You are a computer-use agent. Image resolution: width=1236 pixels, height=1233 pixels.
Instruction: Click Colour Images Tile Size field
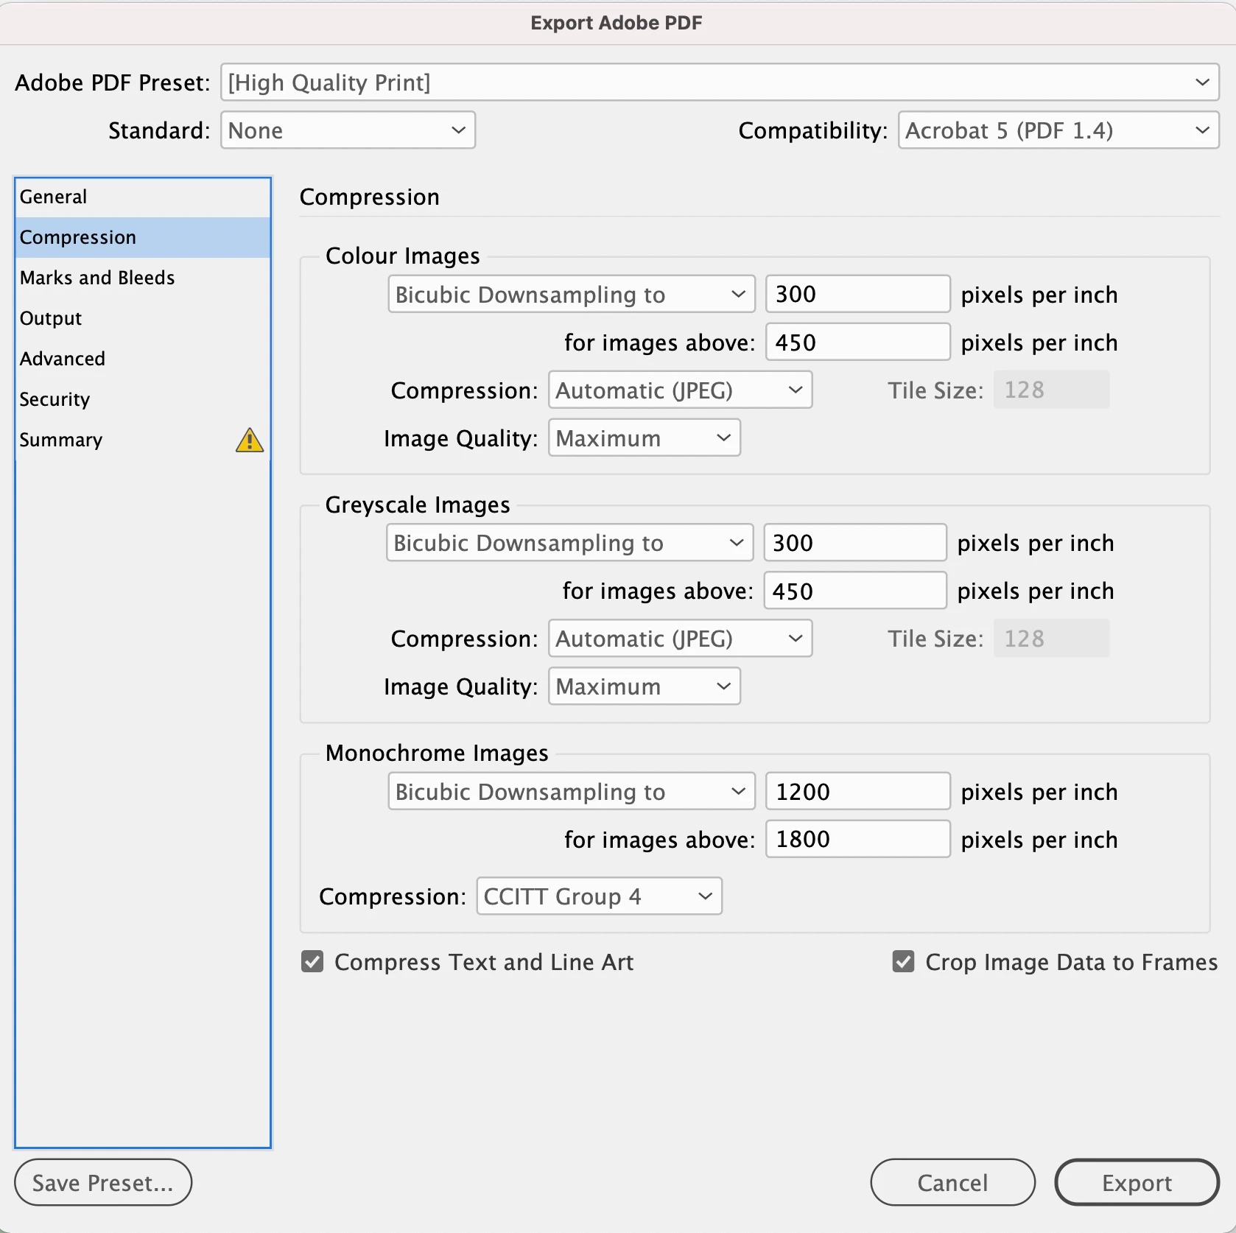pos(1051,390)
